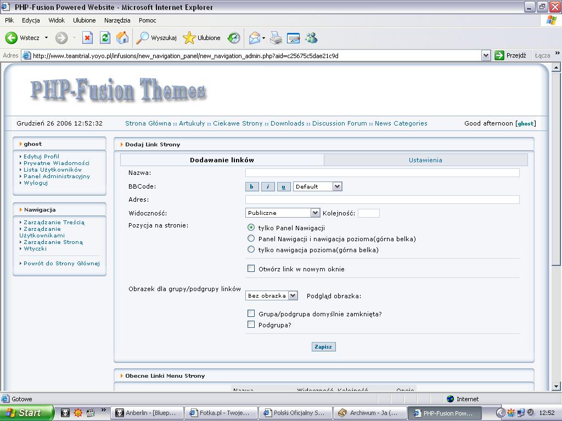Viewport: 562px width, 421px height.
Task: Select 'tylko Panel Nawigacji' radio button
Action: (251, 227)
